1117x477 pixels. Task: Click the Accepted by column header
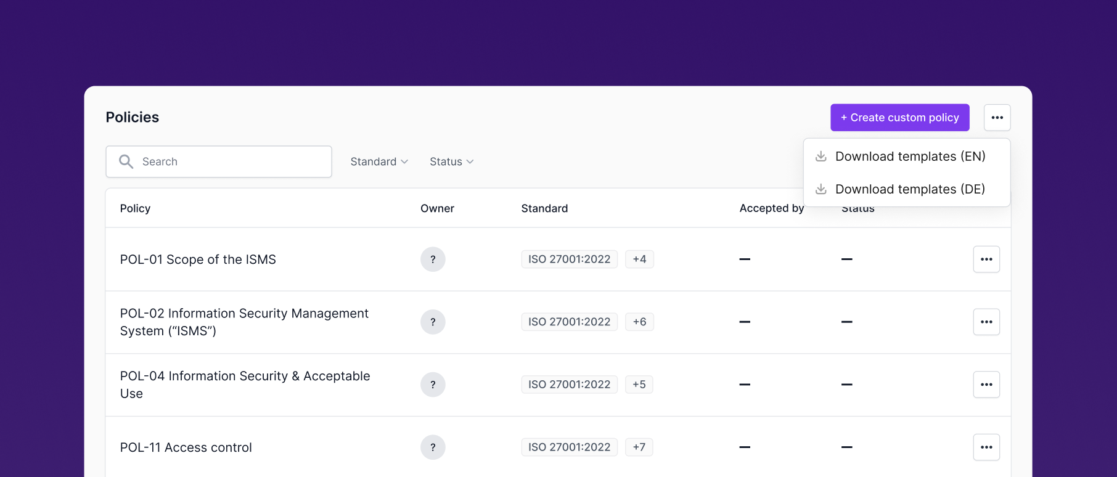pos(772,208)
